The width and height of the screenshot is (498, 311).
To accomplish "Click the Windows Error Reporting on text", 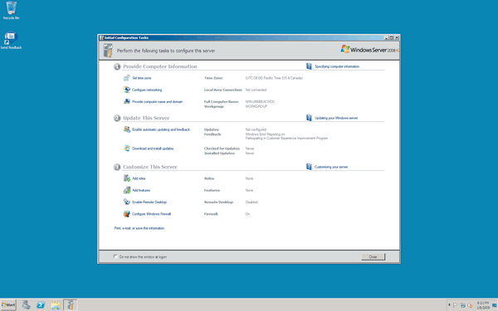I will pyautogui.click(x=265, y=134).
